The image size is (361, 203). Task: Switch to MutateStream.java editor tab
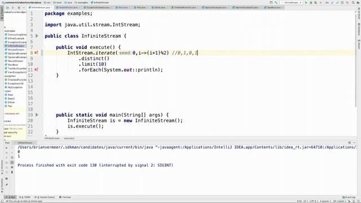click(68, 7)
